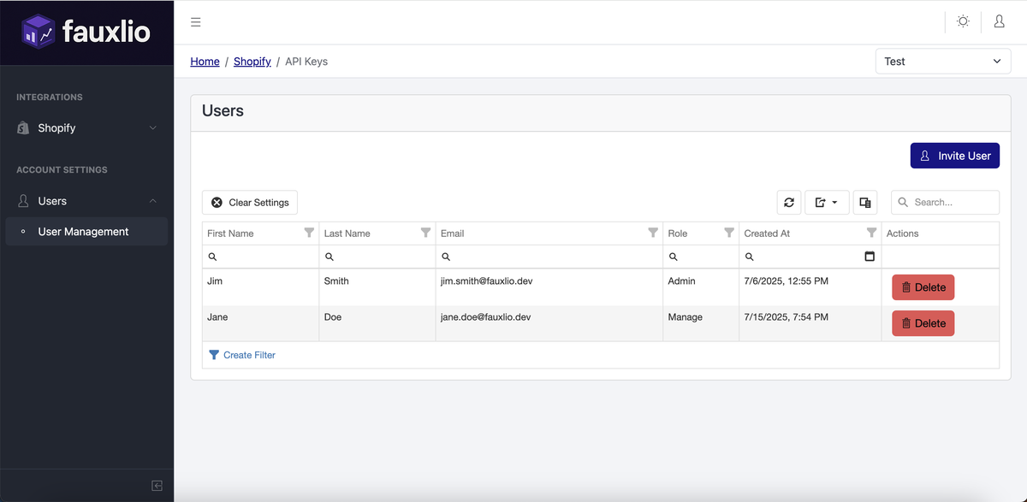Click the Invite User button
The width and height of the screenshot is (1027, 502).
[955, 156]
